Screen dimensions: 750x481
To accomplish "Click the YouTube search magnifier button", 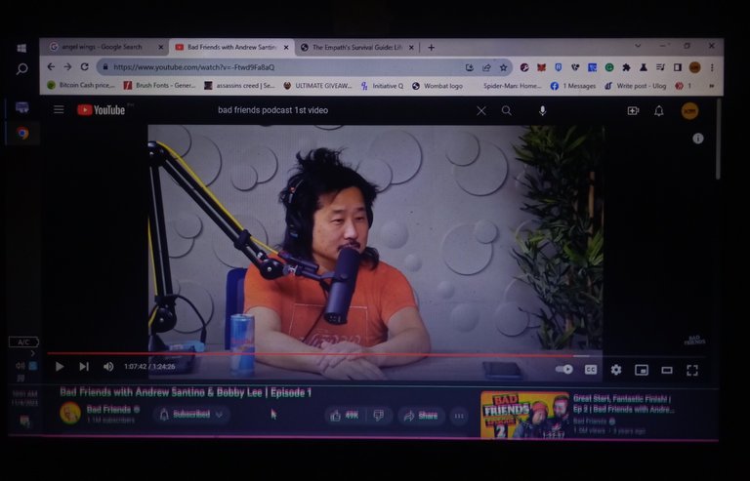I will 507,111.
